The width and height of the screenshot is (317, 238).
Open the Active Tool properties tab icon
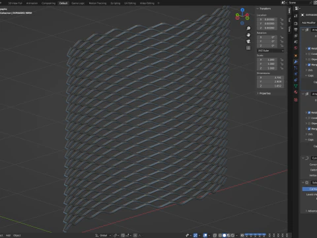(x=296, y=16)
